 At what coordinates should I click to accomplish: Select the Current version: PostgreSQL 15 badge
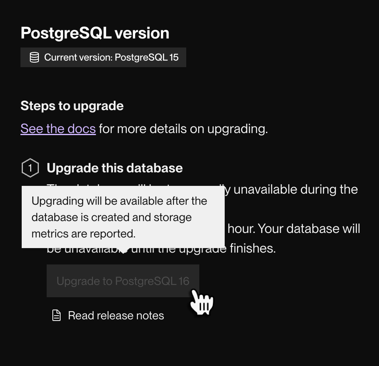[x=103, y=57]
